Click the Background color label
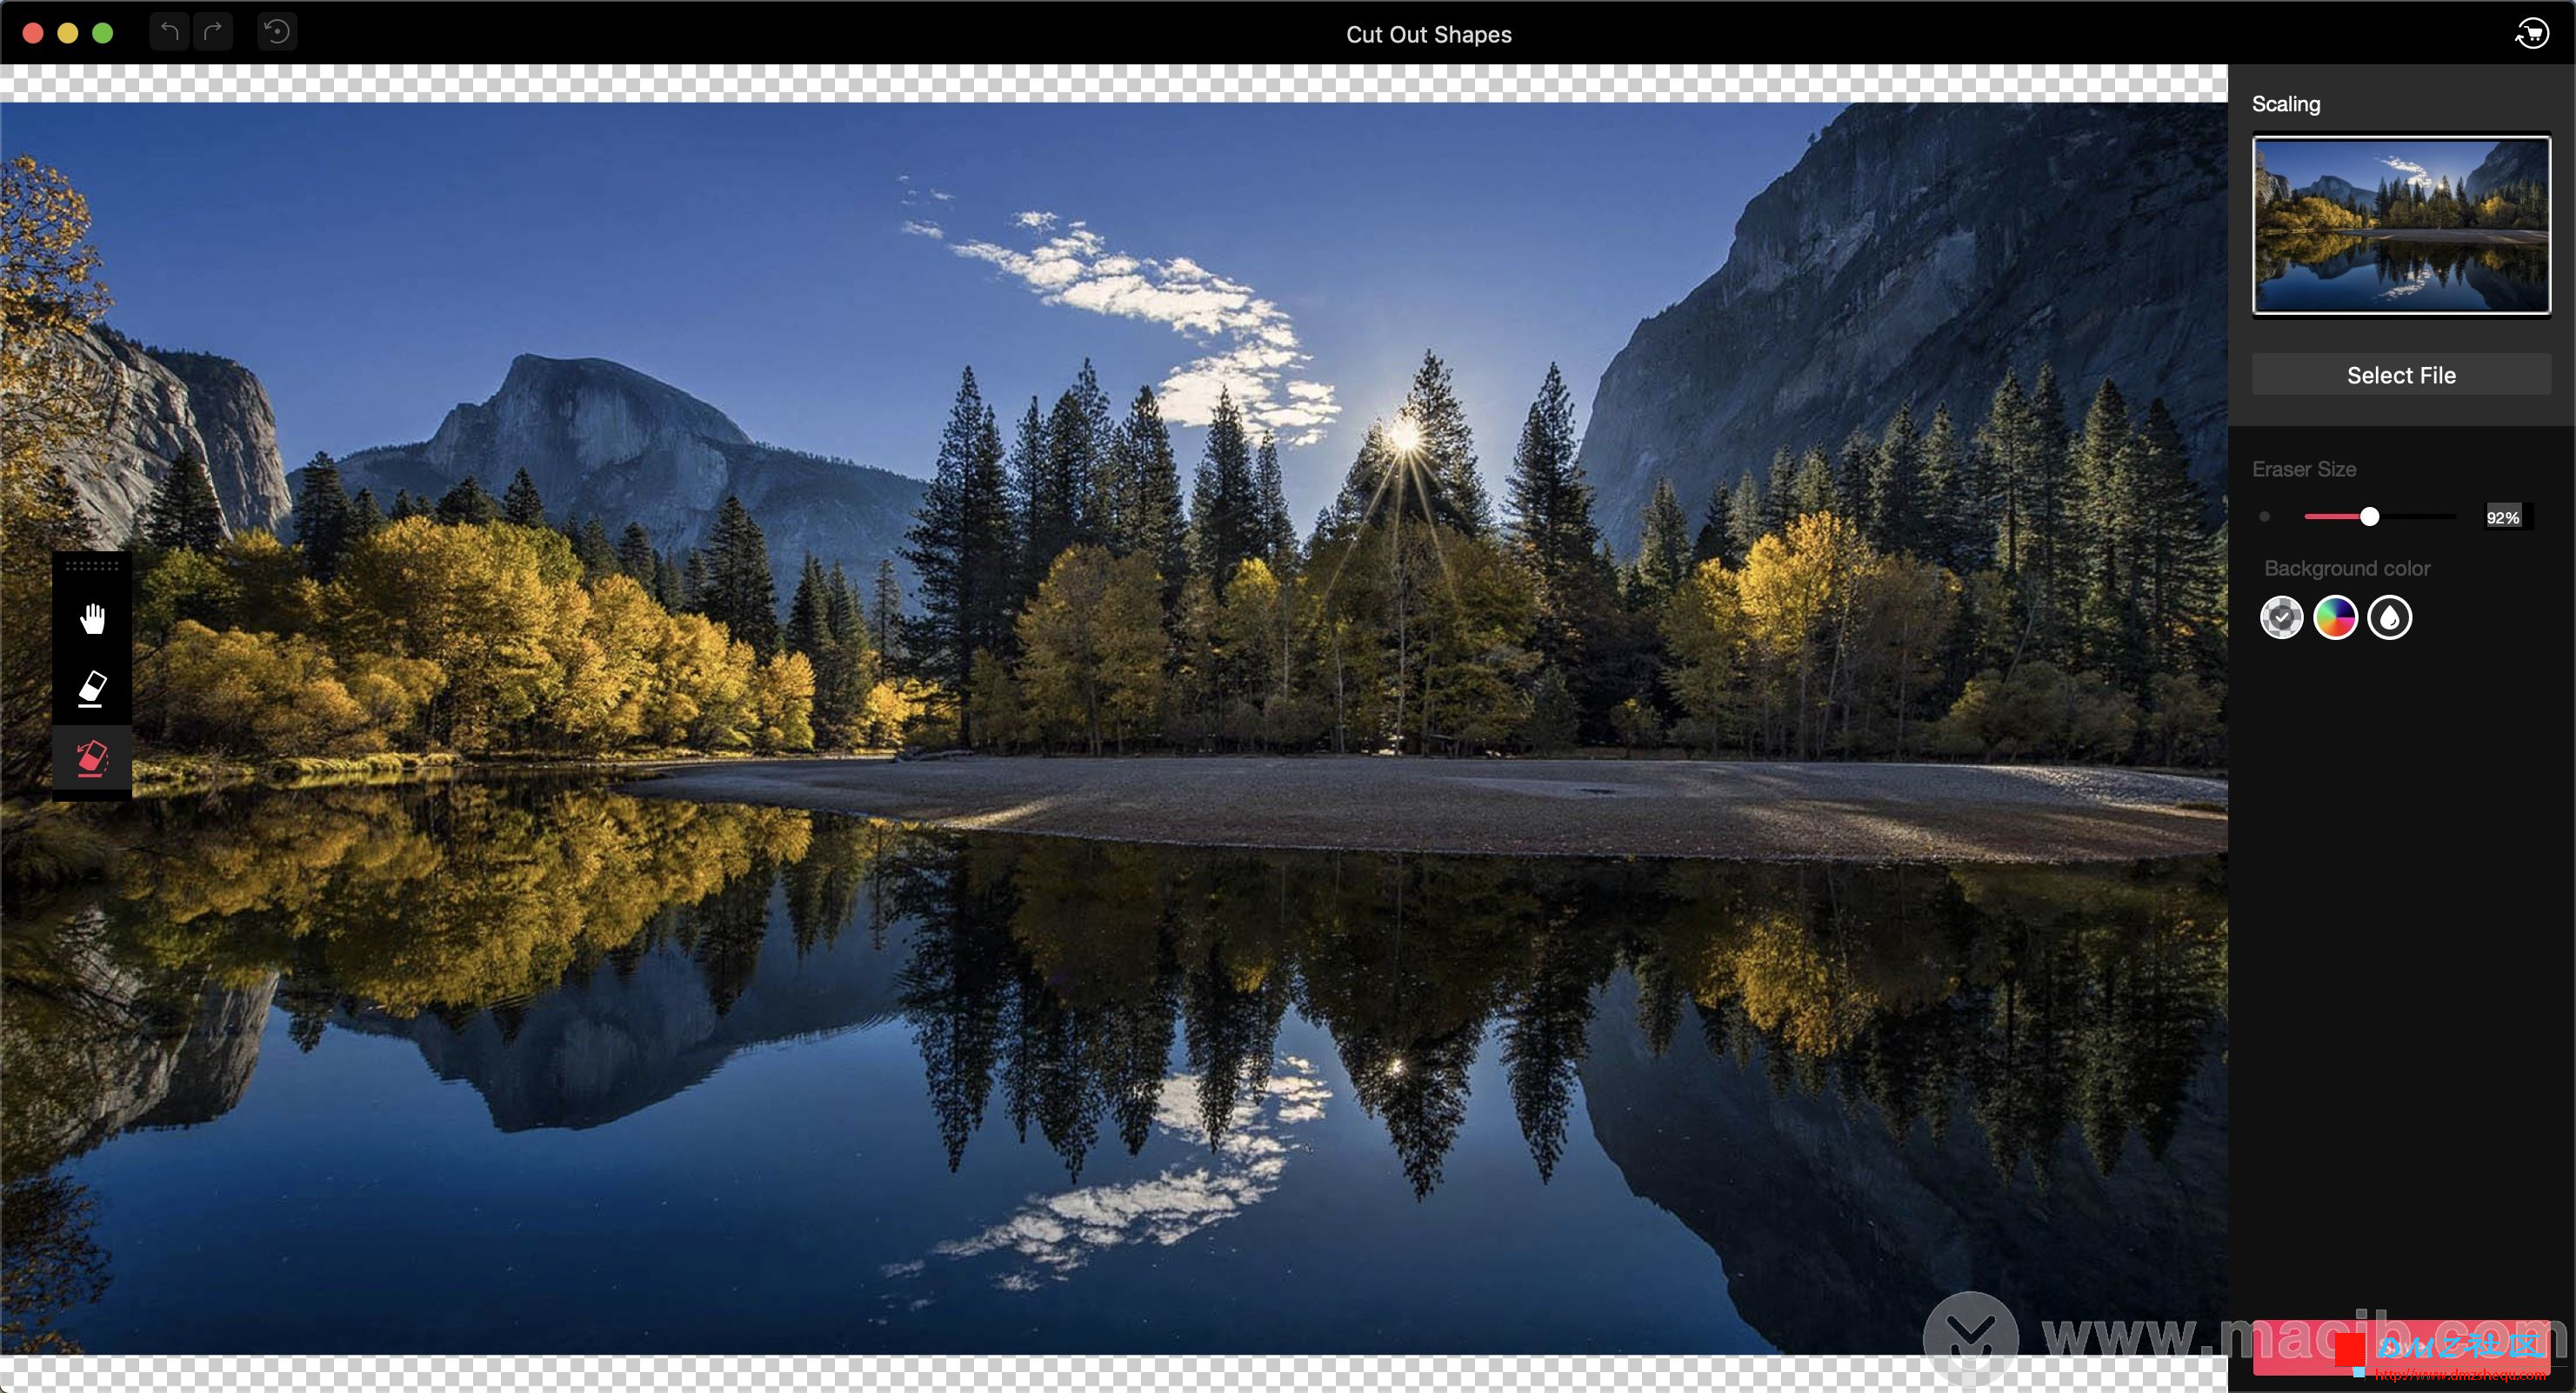The image size is (2576, 1393). [x=2347, y=568]
